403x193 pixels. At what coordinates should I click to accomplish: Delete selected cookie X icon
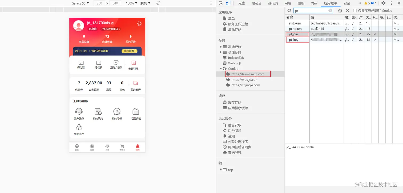point(348,11)
